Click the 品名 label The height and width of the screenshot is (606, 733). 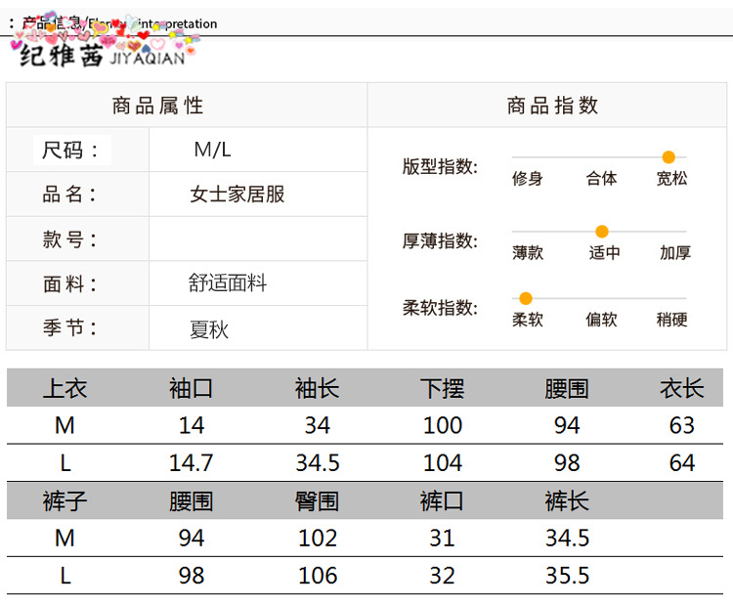(x=69, y=195)
